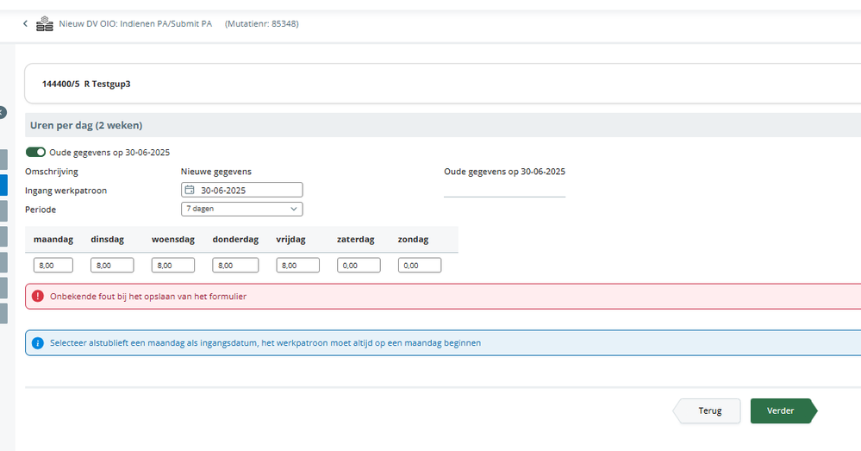
Task: Click the Omschrijving column label
Action: coord(52,172)
